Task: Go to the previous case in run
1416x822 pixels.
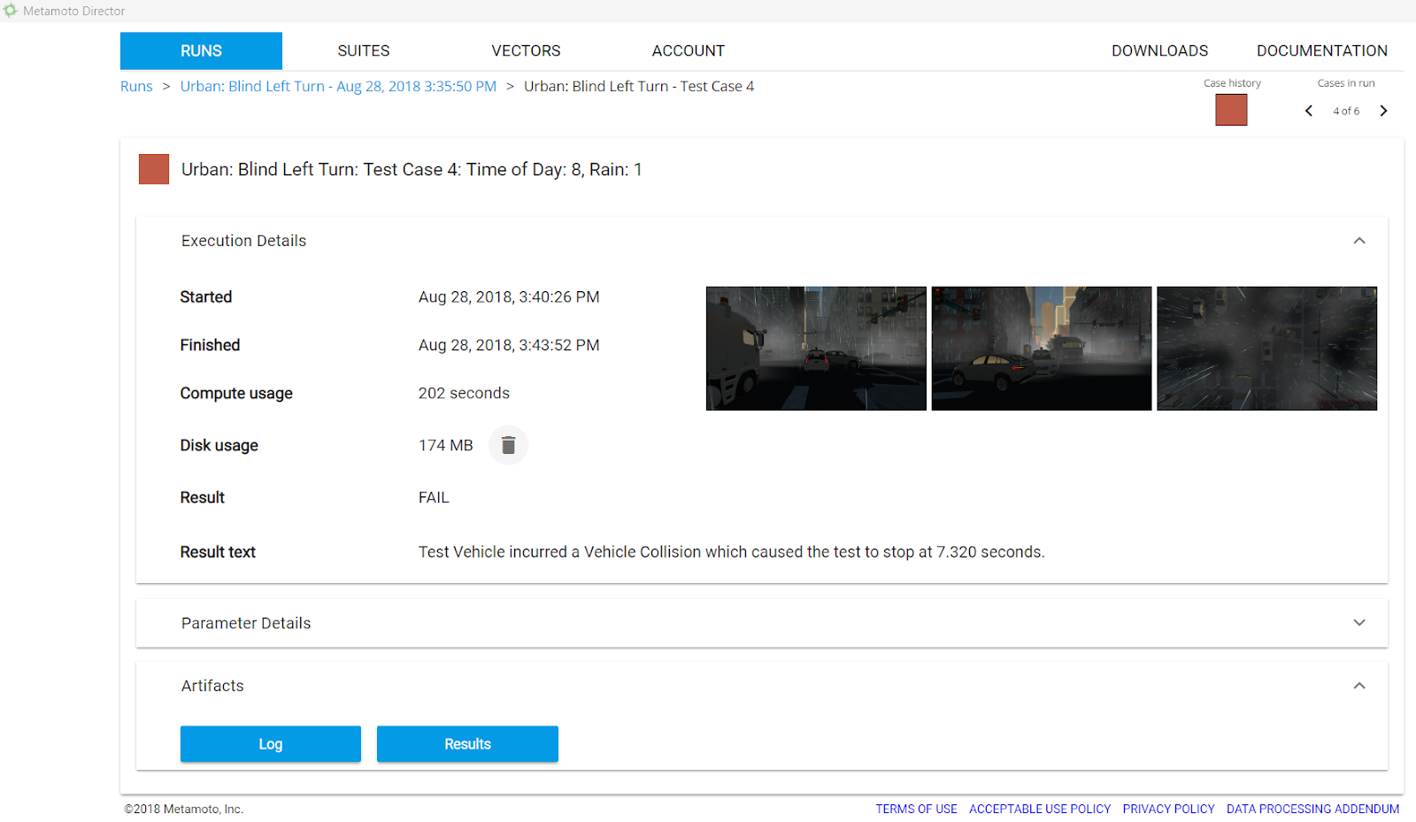Action: point(1309,111)
